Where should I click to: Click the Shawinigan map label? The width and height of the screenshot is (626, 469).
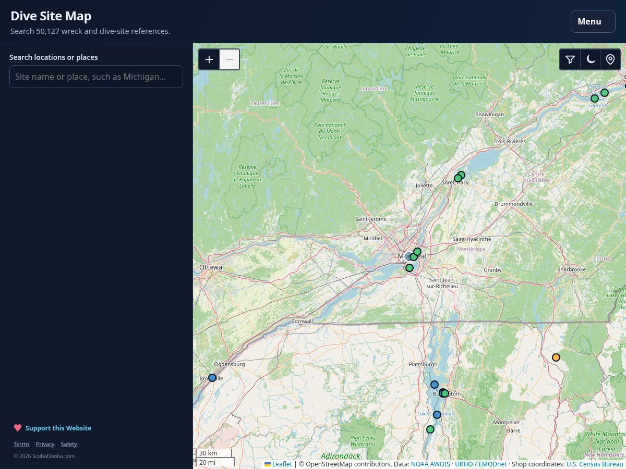[490, 114]
